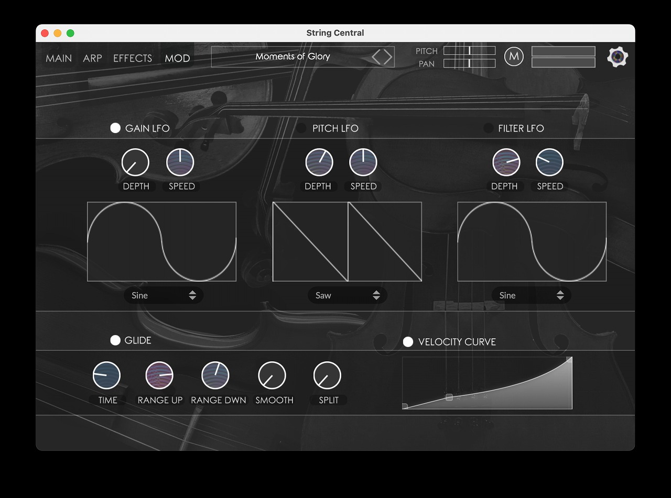671x498 pixels.
Task: Turn off the Velocity Curve toggle
Action: pyautogui.click(x=408, y=342)
